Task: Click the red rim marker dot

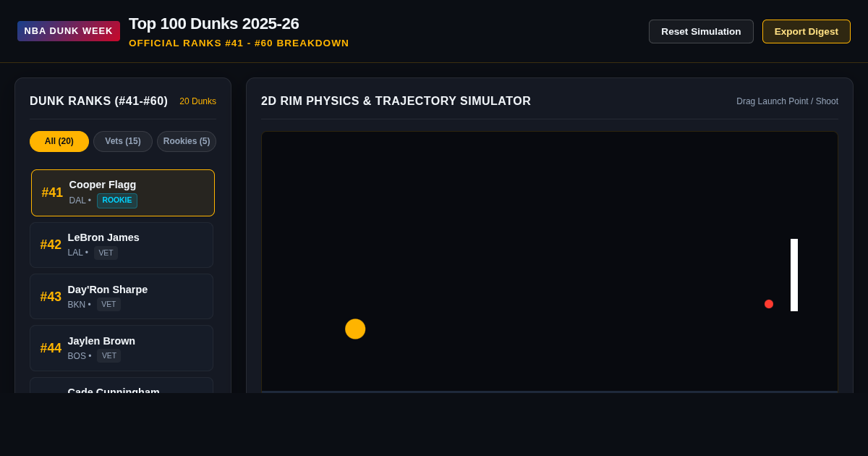Action: point(769,304)
